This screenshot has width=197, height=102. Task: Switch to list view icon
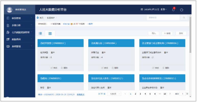(40, 34)
